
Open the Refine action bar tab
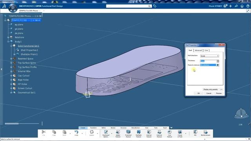[x=104, y=128]
